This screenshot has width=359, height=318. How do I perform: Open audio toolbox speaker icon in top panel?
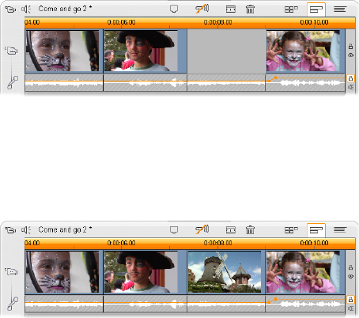pos(26,9)
